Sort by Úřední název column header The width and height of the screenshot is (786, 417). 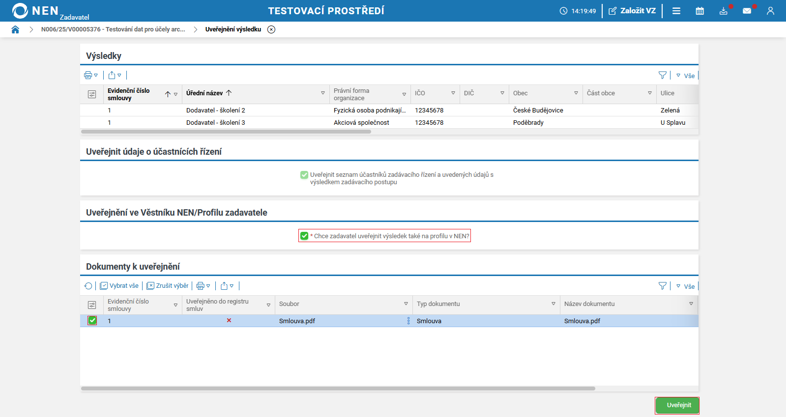204,93
